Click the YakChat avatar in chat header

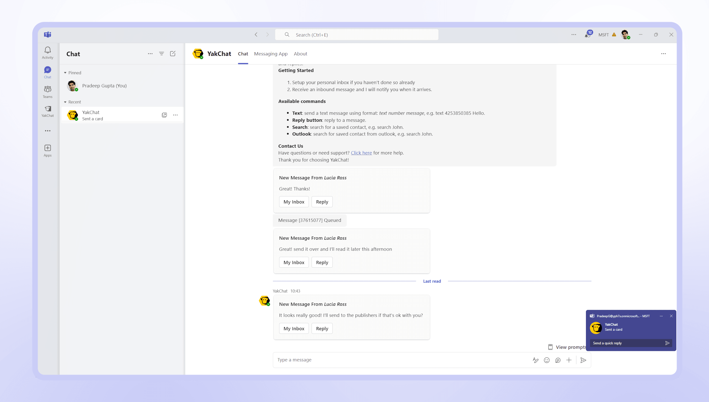[x=198, y=54]
